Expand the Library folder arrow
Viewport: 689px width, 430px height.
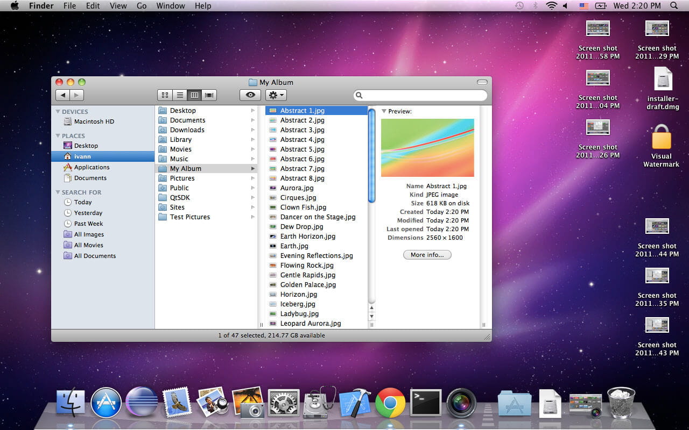coord(253,140)
